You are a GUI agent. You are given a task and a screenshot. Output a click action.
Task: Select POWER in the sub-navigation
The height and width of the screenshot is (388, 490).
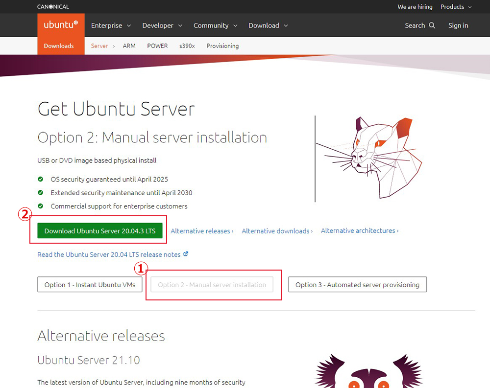(x=157, y=46)
